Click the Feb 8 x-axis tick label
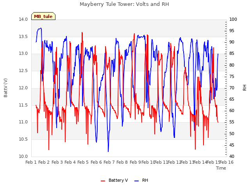 coord(122,162)
